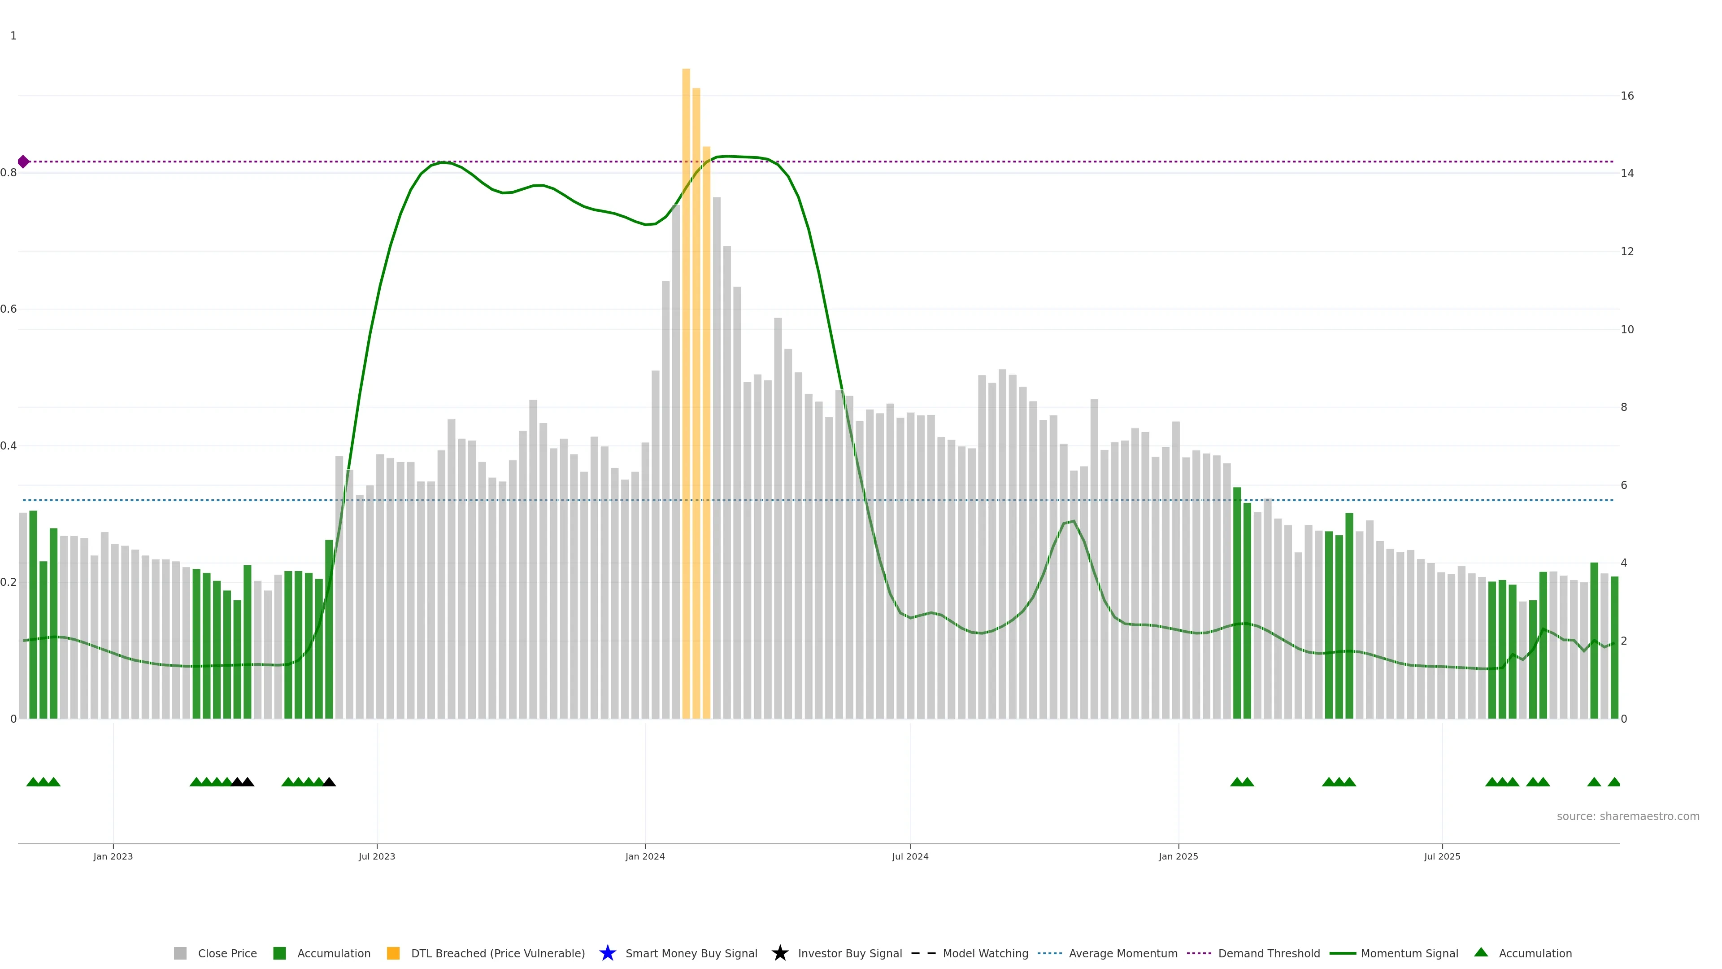The image size is (1722, 969).
Task: Click the Jul 2023 axis label
Action: [376, 856]
